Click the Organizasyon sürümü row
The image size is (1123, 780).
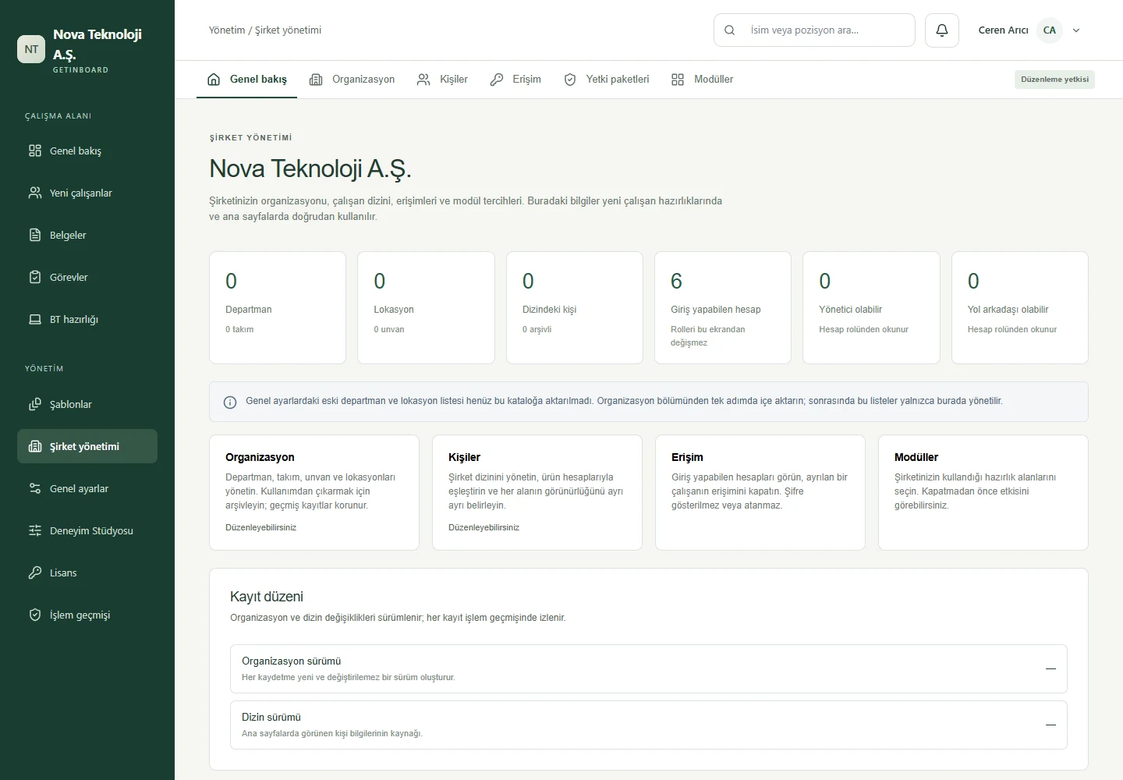tap(649, 668)
